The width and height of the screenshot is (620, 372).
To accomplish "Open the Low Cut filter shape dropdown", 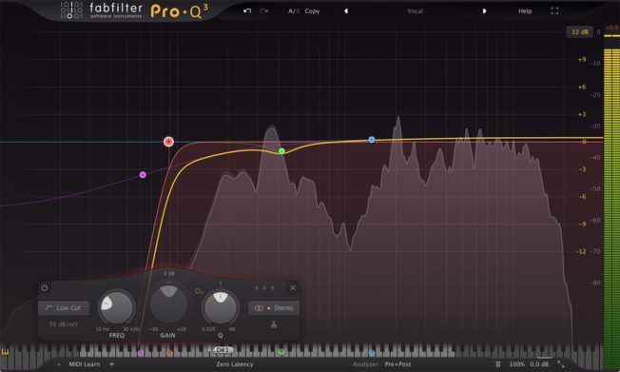I will click(64, 307).
